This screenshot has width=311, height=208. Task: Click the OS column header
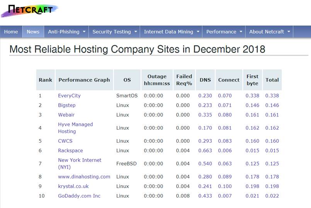127,80
